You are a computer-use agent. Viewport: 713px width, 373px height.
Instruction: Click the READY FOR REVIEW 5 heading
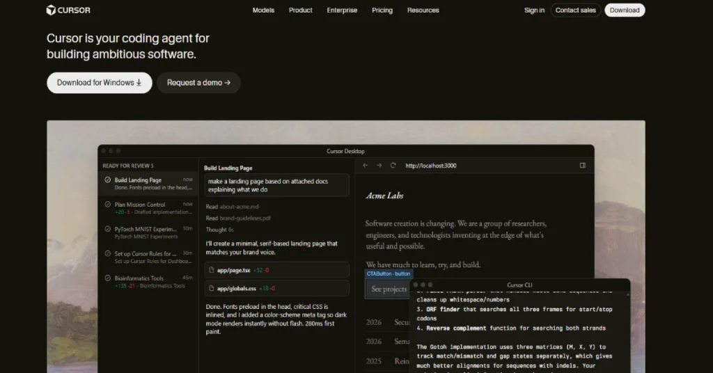click(128, 166)
